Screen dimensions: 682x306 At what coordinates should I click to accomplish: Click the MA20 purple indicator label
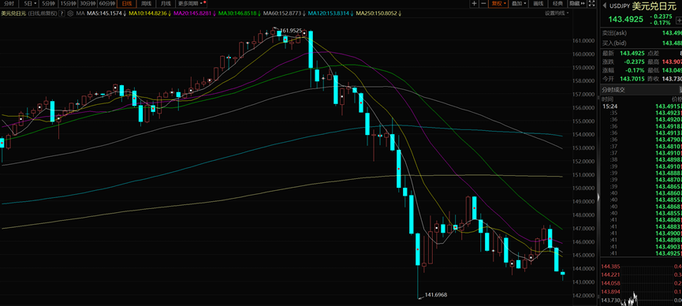(193, 13)
